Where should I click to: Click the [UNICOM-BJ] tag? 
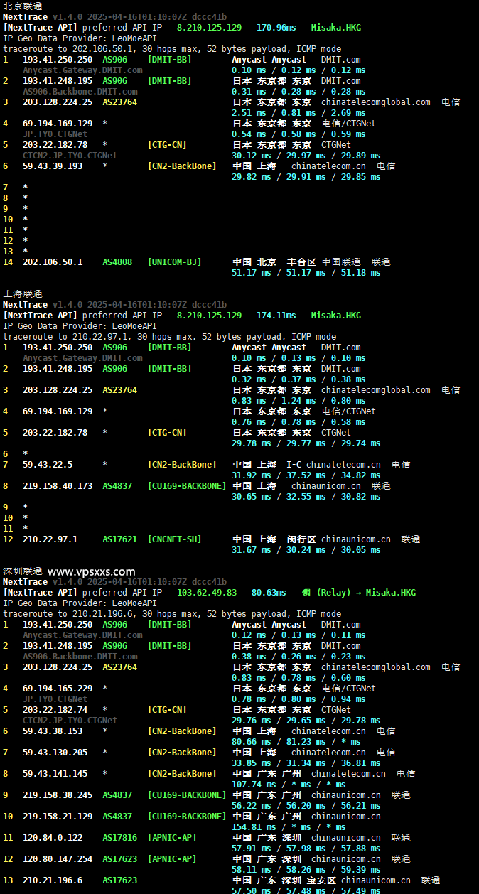click(x=175, y=262)
